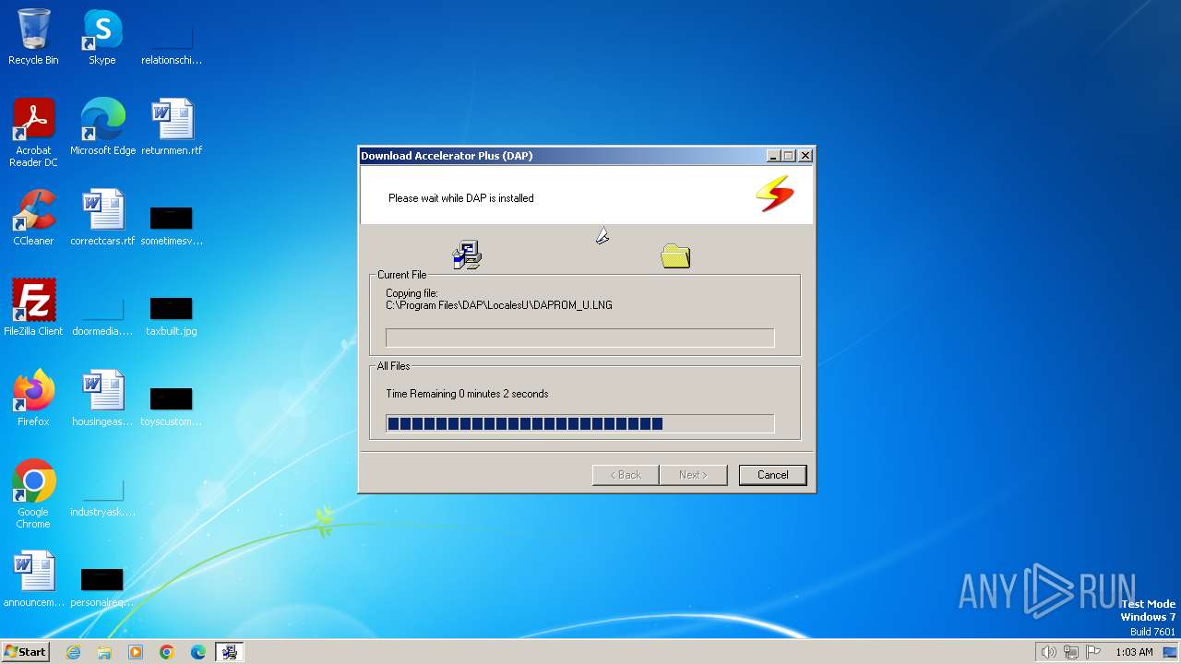Viewport: 1181px width, 664px height.
Task: Select the Microsoft Edge desktop shortcut
Action: [x=102, y=127]
